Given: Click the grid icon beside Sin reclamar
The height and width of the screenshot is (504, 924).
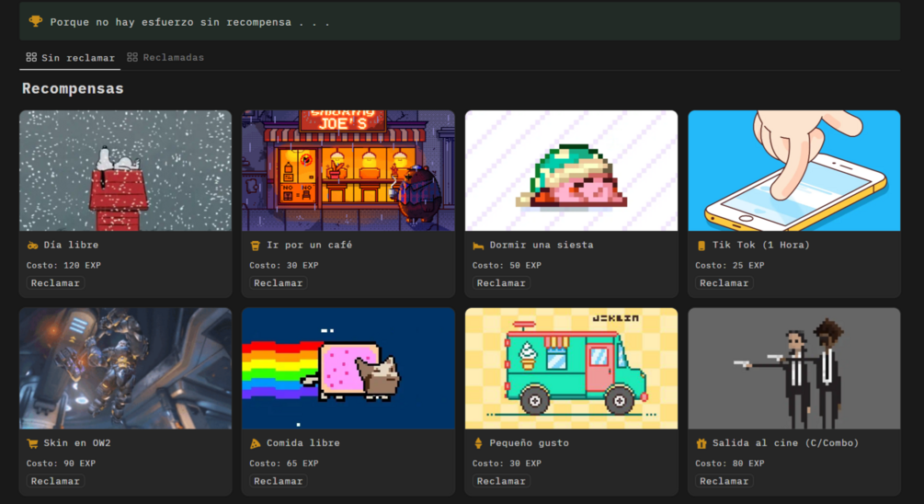Looking at the screenshot, I should [x=31, y=57].
